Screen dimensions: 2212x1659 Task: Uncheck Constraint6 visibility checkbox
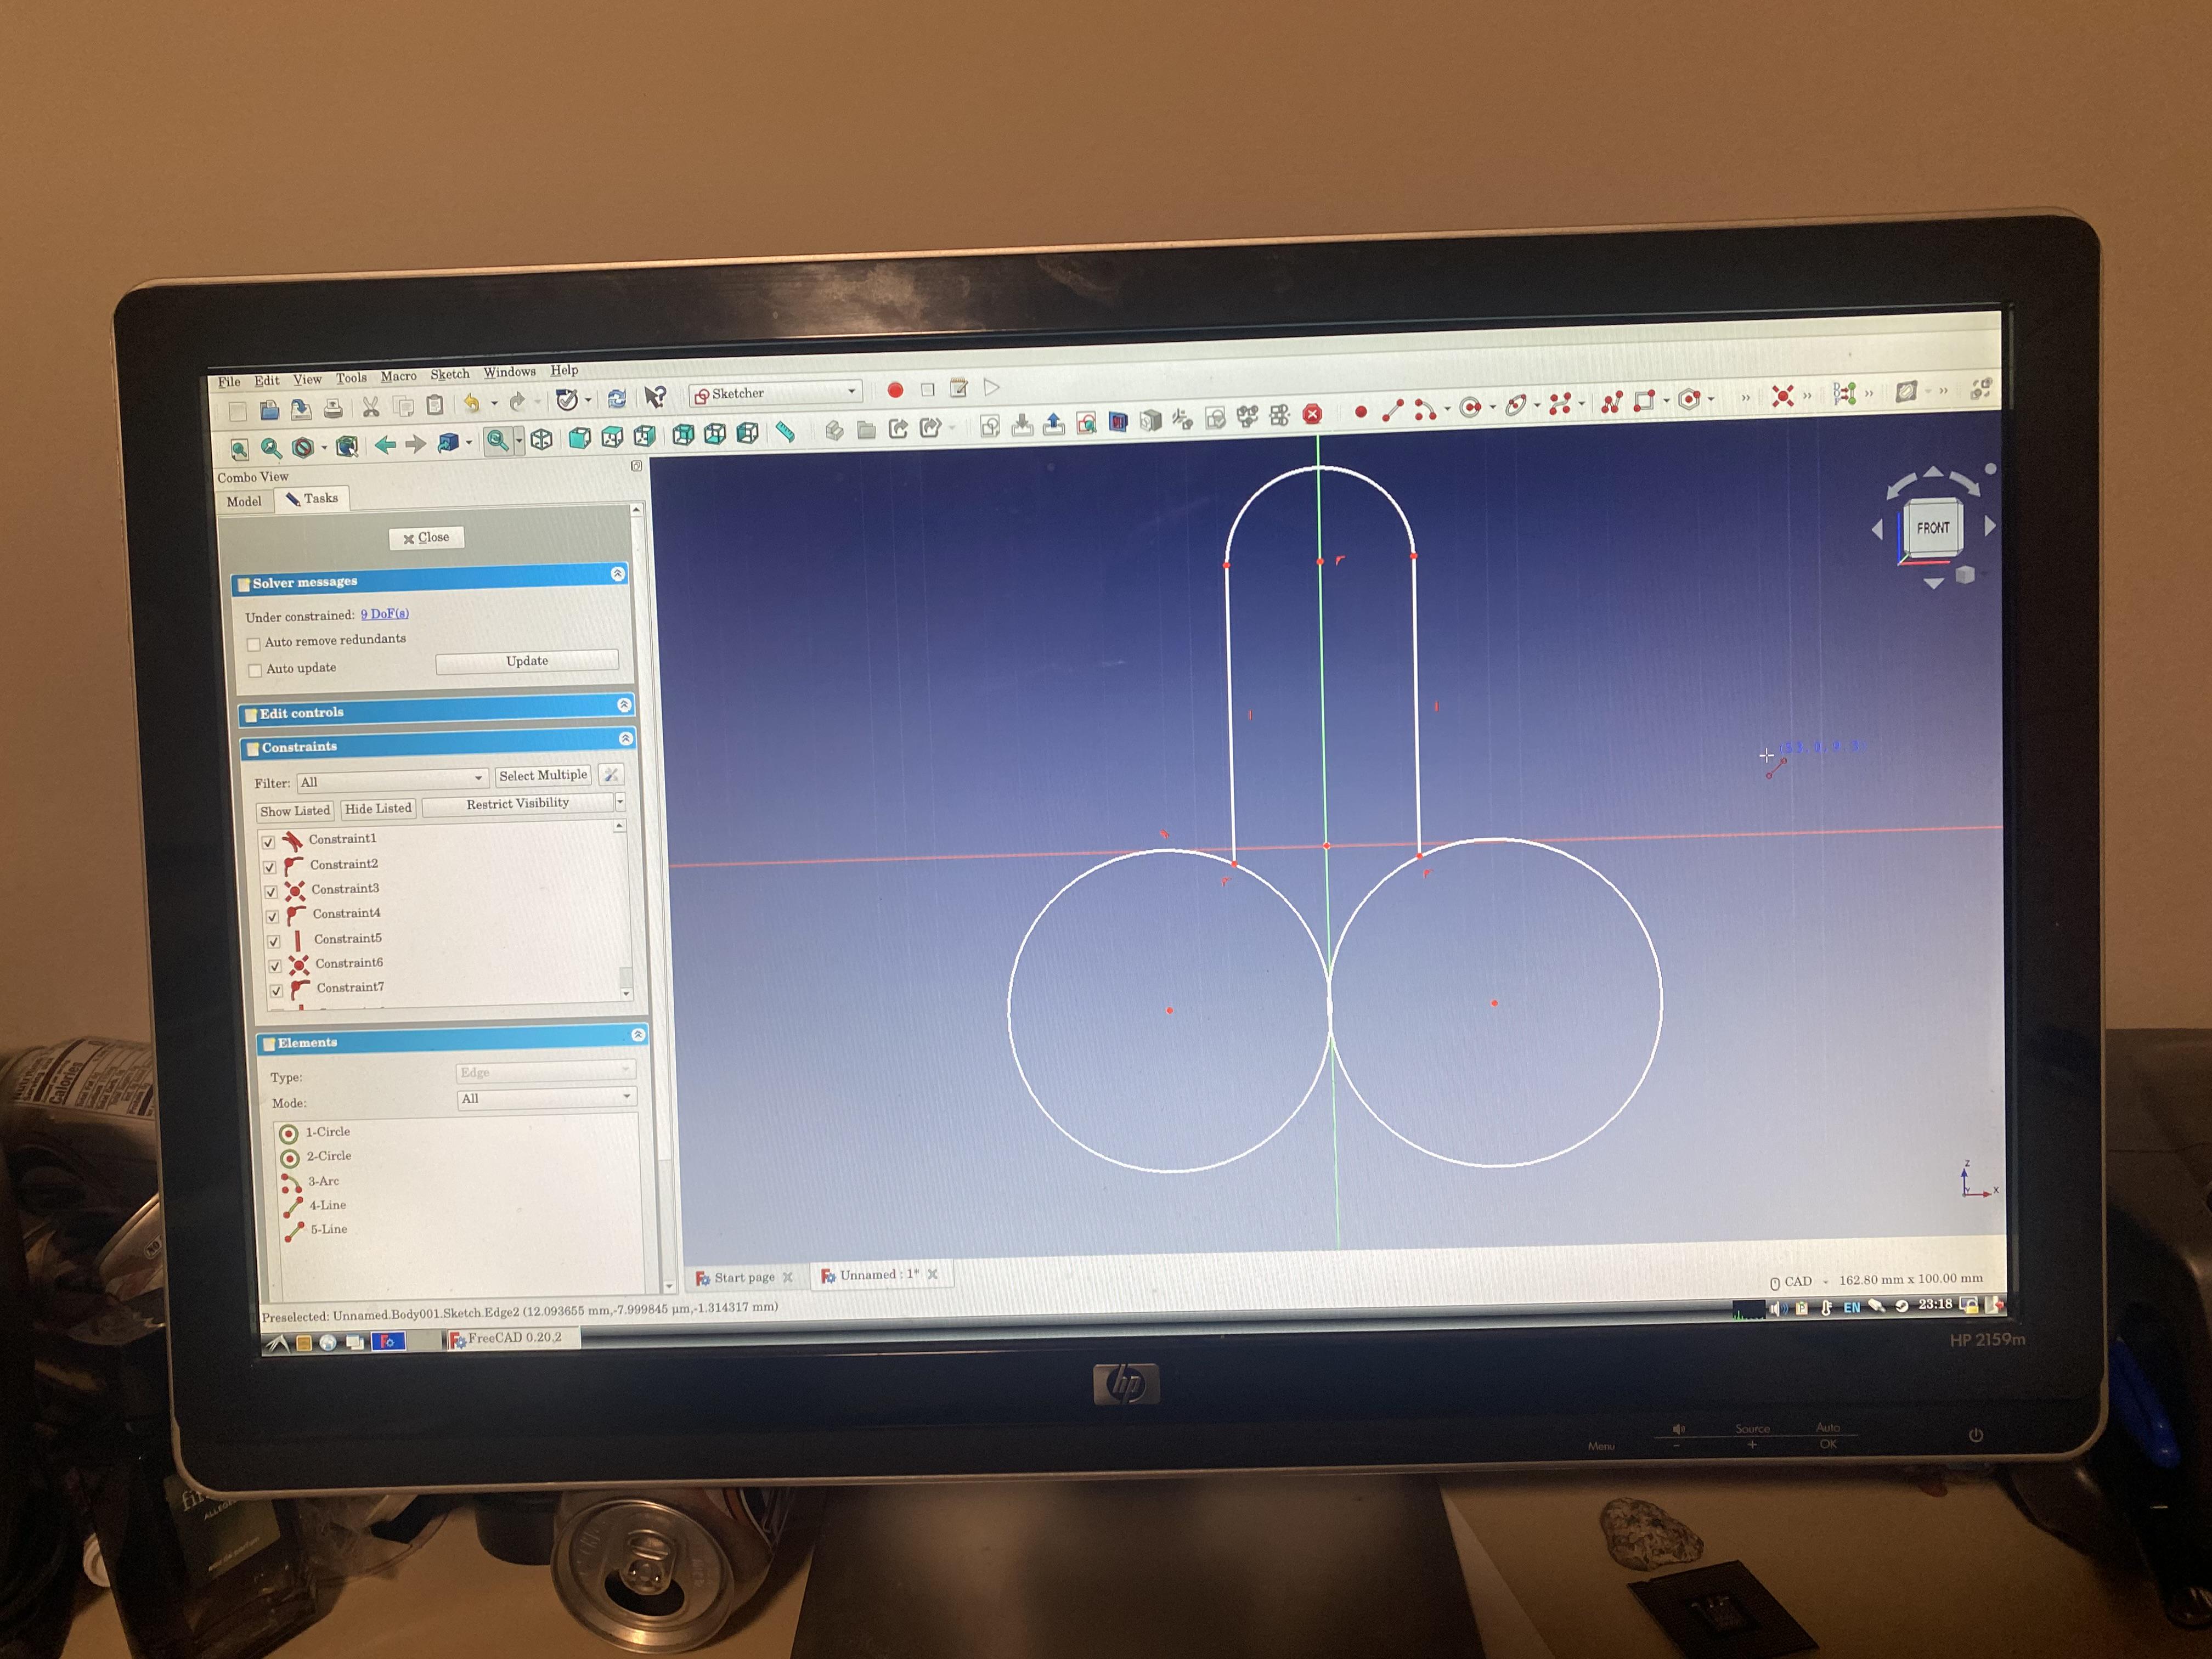pos(275,967)
